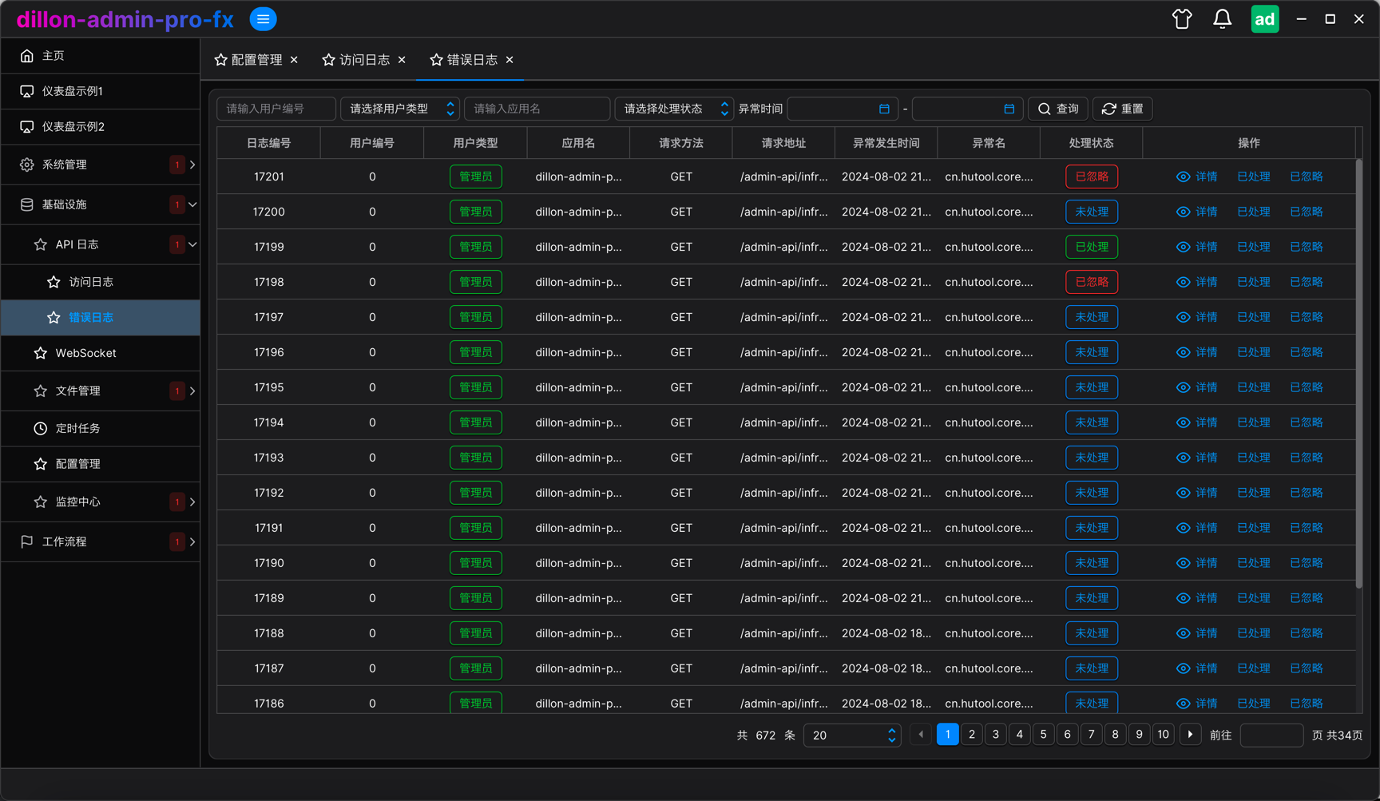Expand 系统管理 menu in sidebar
Screen dimensions: 1380x801
pos(101,165)
